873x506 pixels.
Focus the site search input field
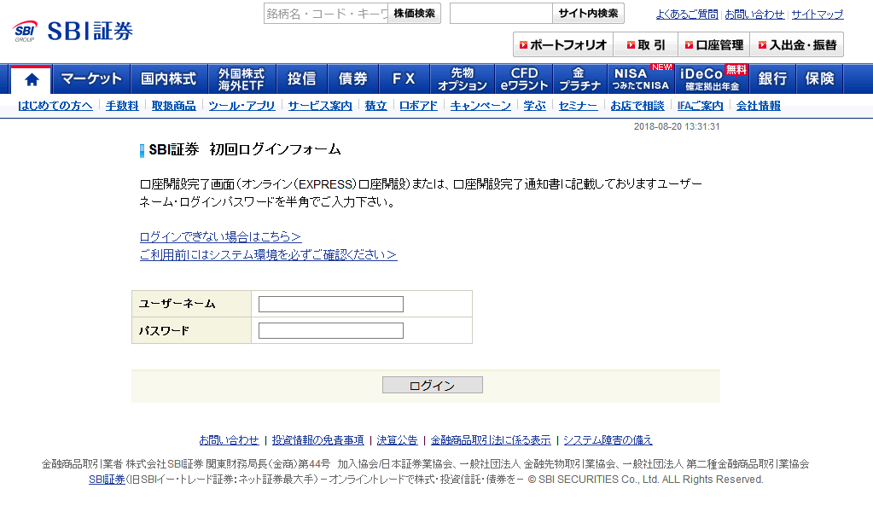[x=501, y=14]
